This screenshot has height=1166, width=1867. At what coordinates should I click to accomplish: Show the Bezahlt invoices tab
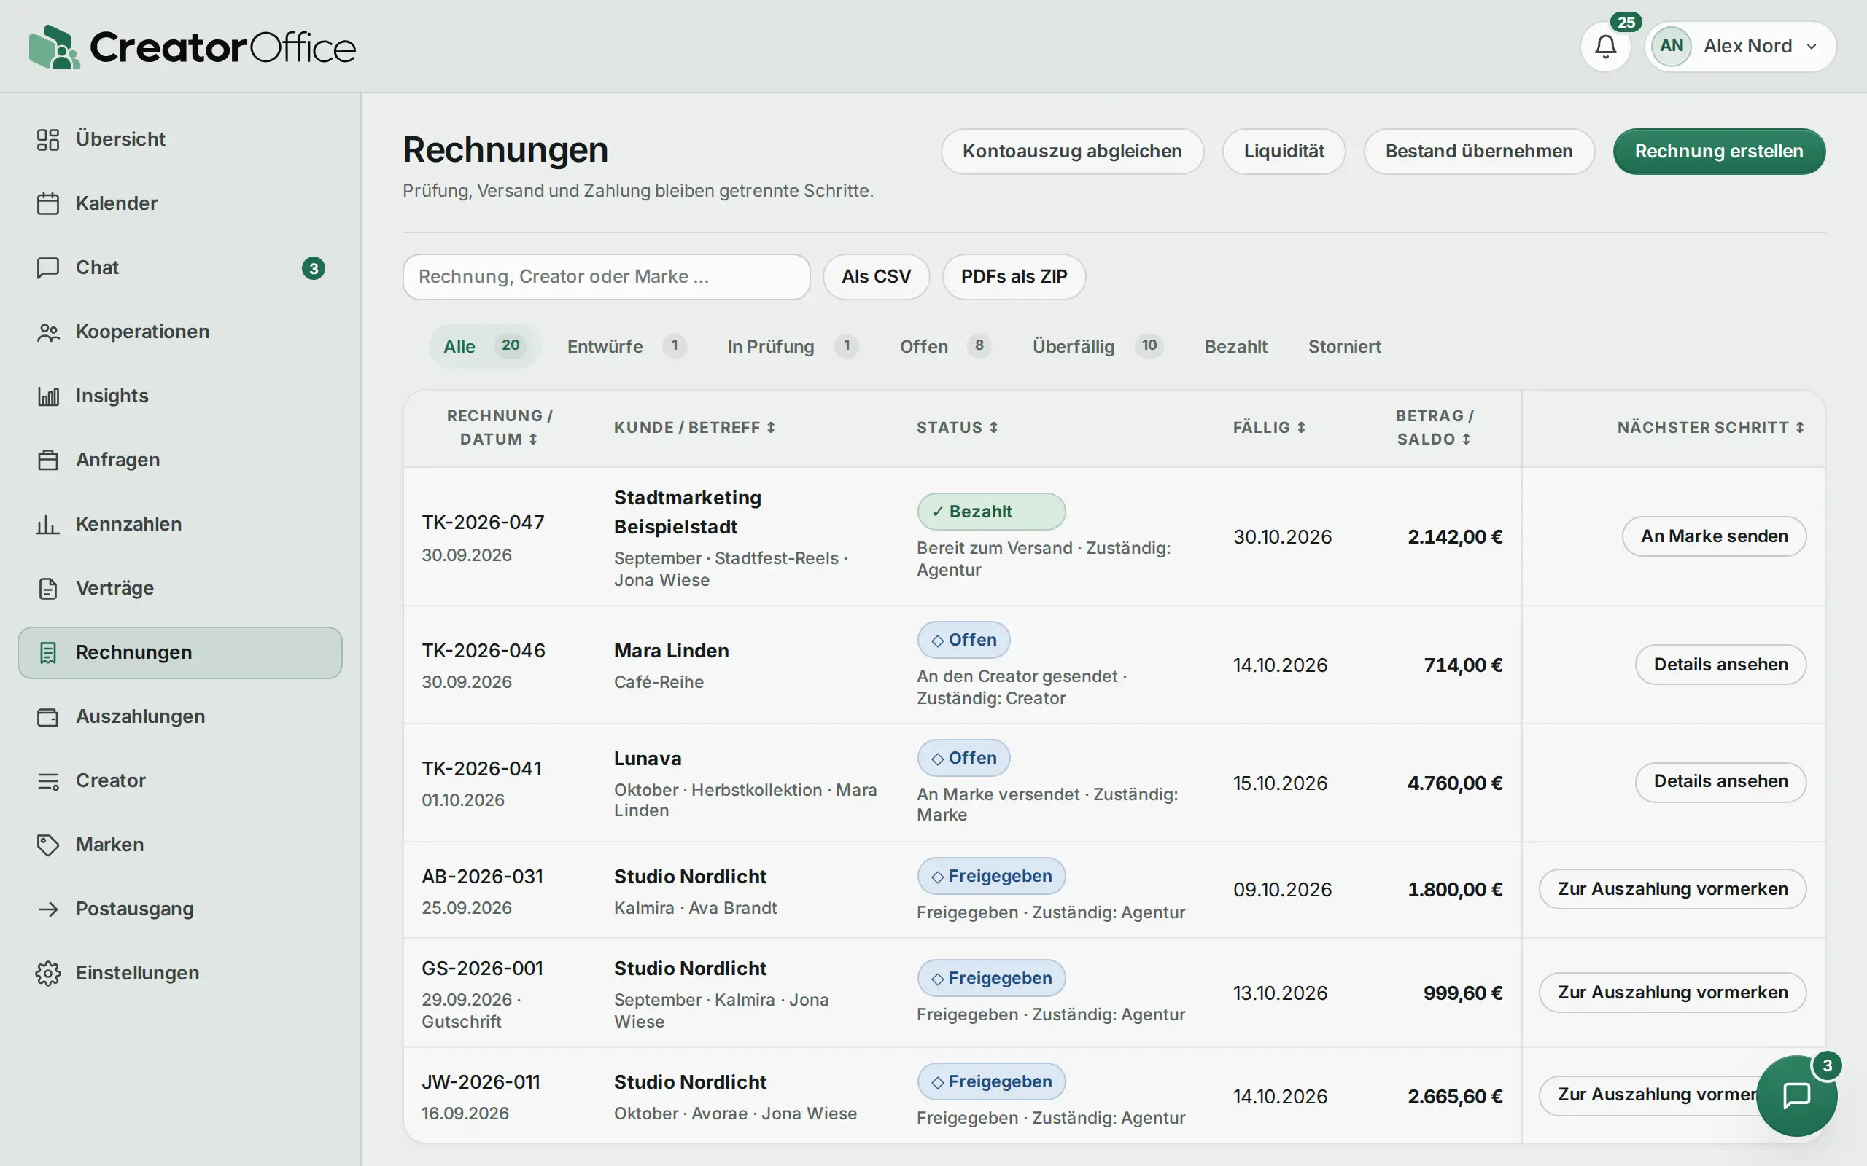click(1235, 346)
